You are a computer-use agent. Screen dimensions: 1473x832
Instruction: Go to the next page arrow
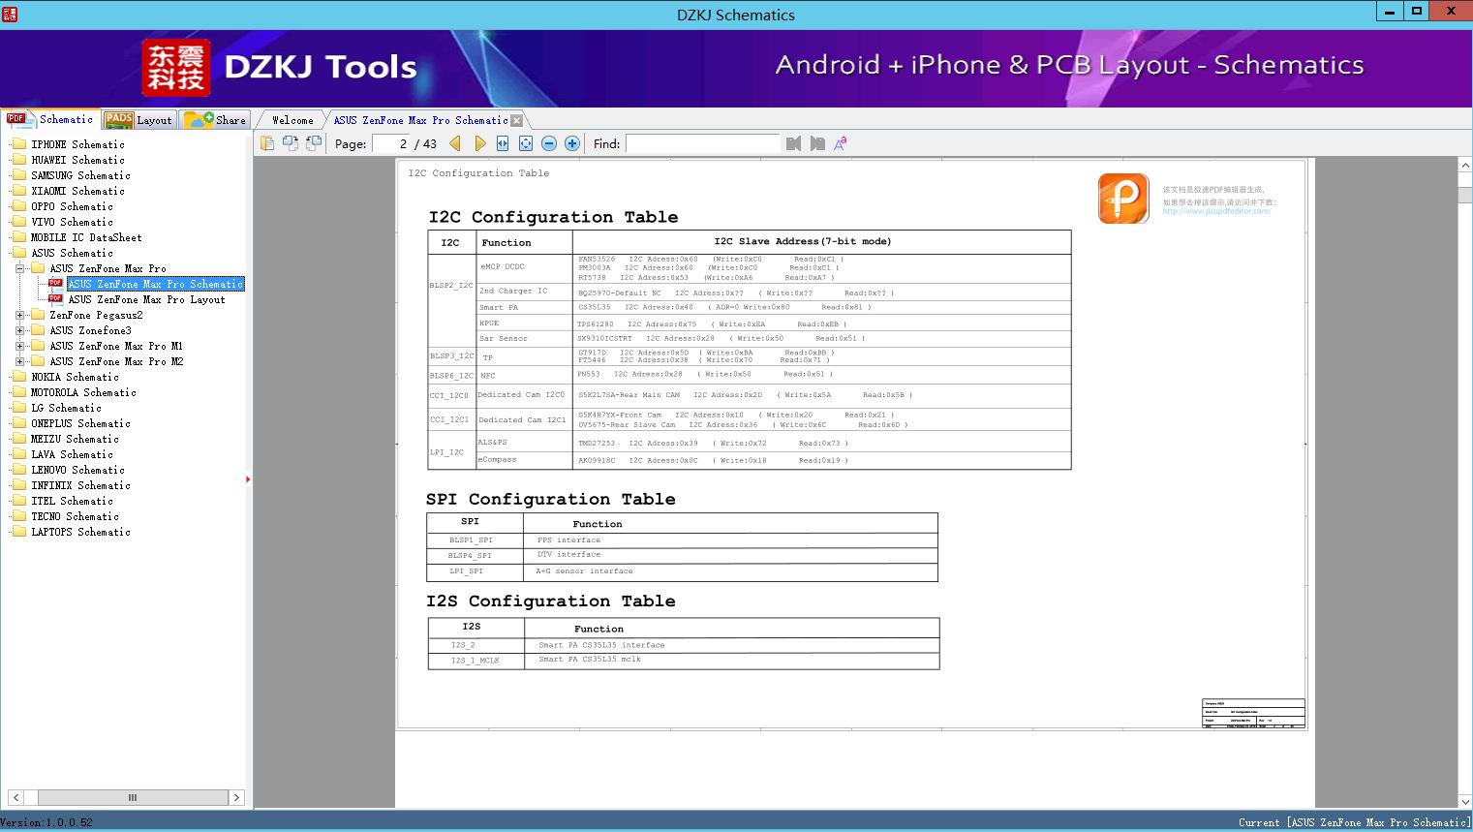(x=480, y=143)
